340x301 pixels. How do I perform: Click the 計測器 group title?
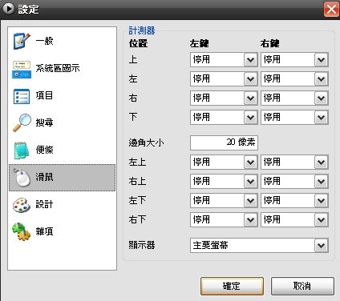142,30
